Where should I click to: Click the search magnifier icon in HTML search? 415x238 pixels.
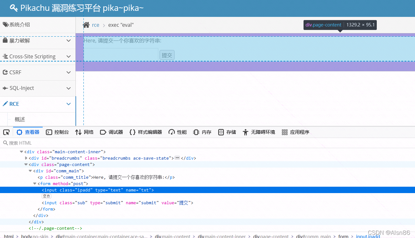(x=5, y=143)
